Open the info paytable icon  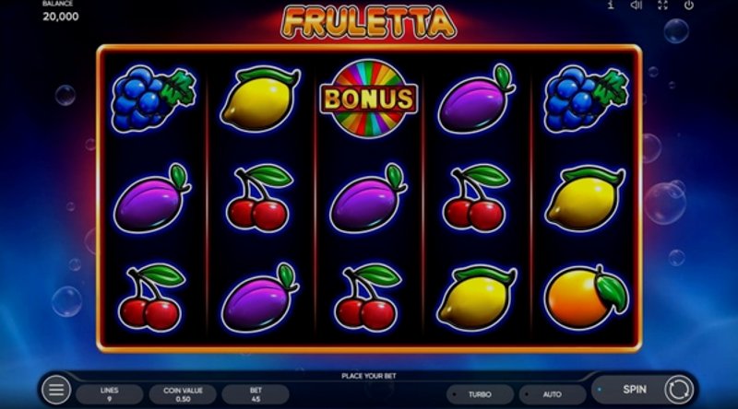pos(611,6)
